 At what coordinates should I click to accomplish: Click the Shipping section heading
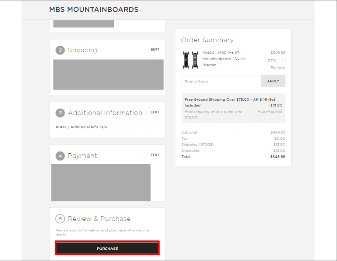(x=83, y=50)
